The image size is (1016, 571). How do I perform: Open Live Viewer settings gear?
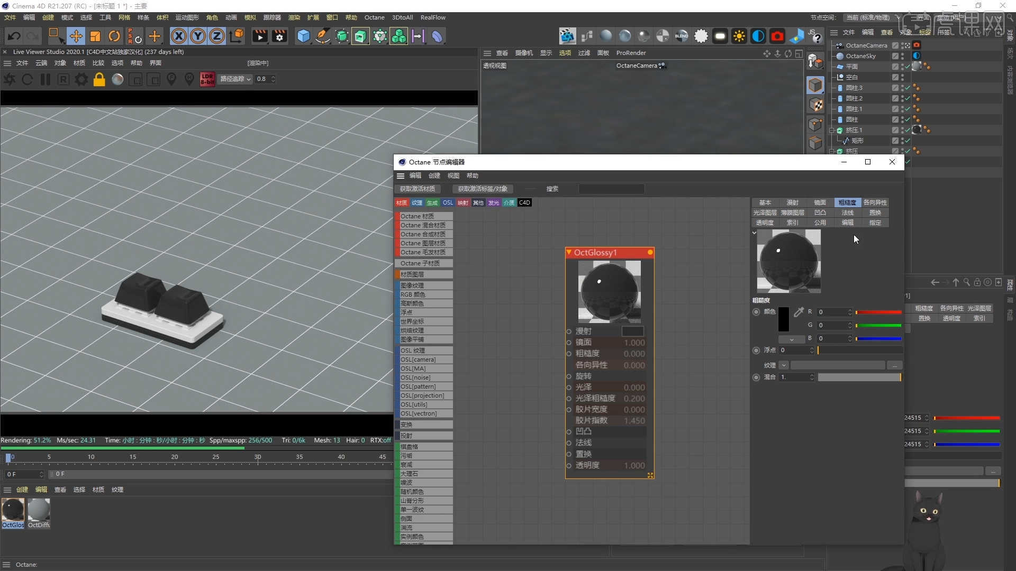[81, 79]
